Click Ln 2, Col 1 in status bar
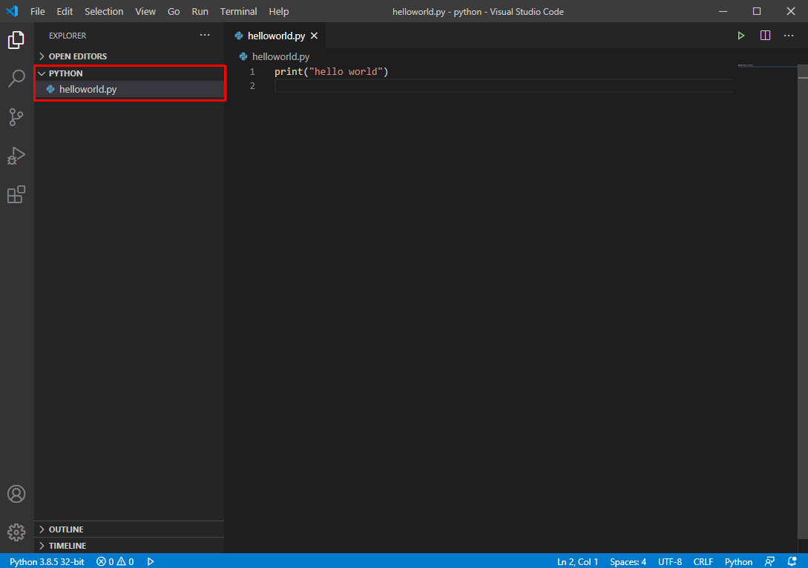Image resolution: width=808 pixels, height=568 pixels. tap(578, 561)
